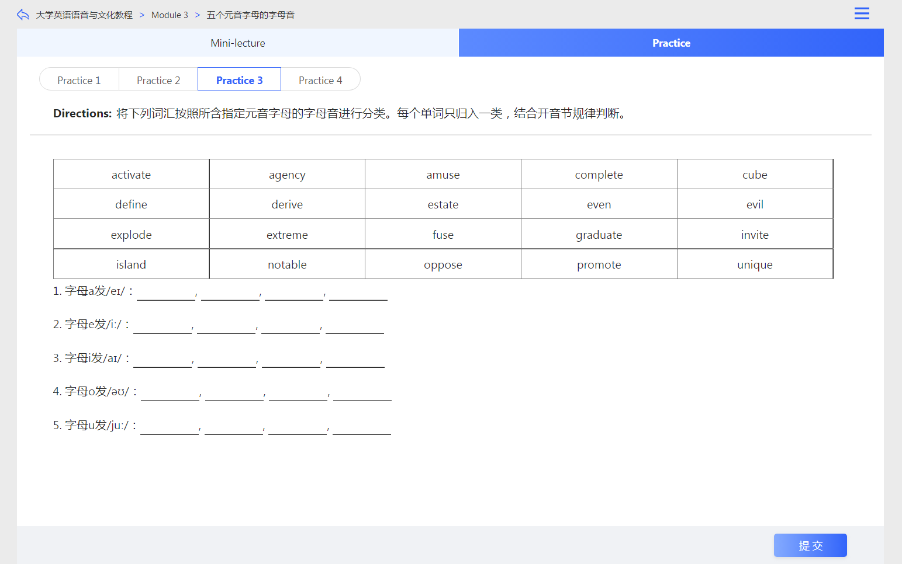The height and width of the screenshot is (564, 902).
Task: Select the word 'extreme' in the table
Action: (287, 235)
